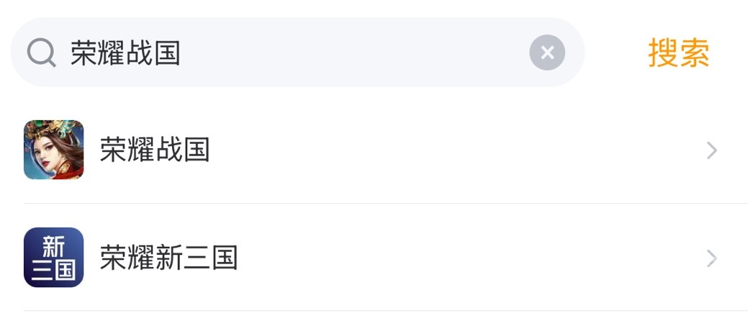Tap the female warrior portrait thumbnail
Image resolution: width=748 pixels, height=321 pixels.
click(x=54, y=150)
